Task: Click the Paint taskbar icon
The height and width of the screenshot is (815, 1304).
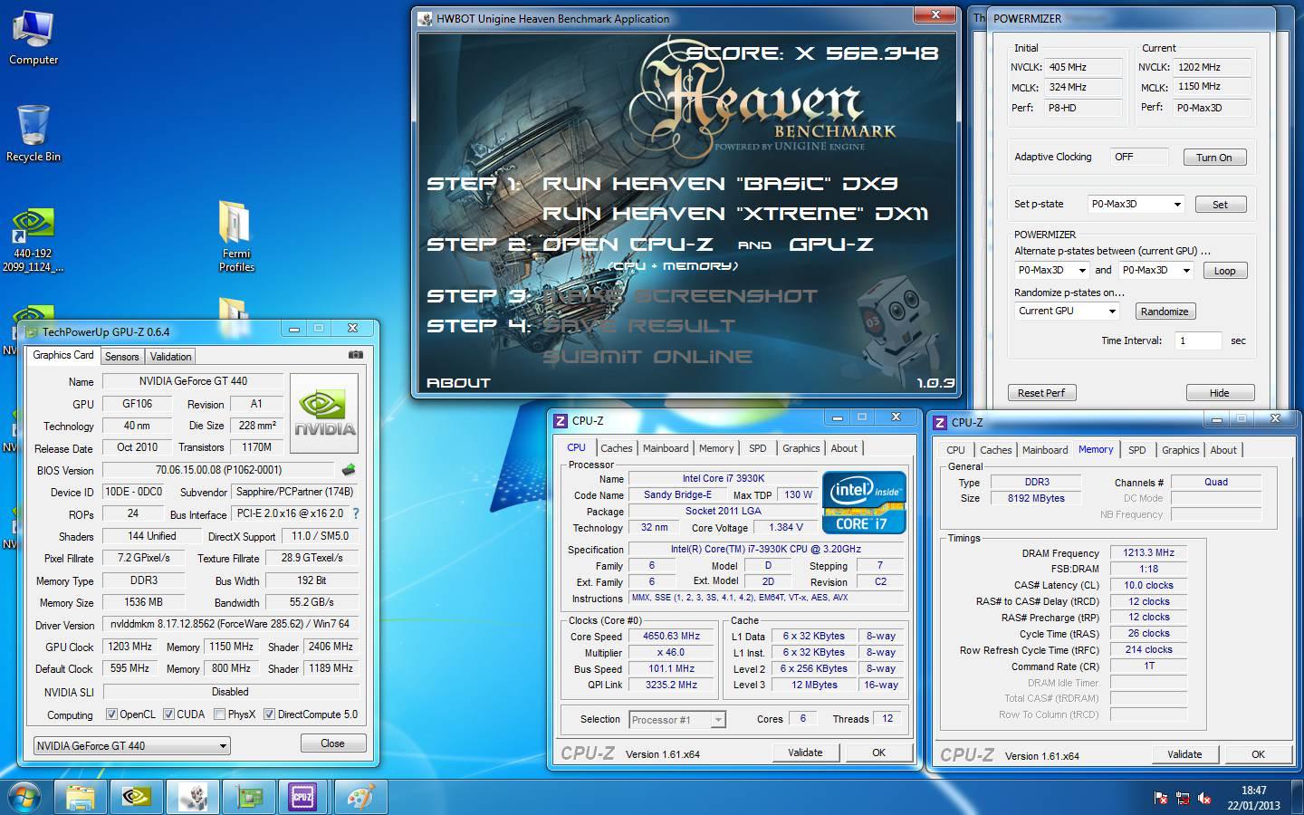Action: pos(360,797)
